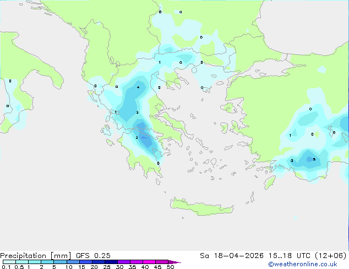
Task: Click the 35–40 mm legend color box
Action: pos(137,262)
